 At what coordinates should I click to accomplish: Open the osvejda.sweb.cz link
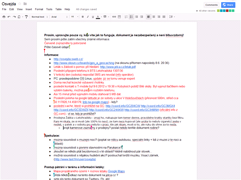pyautogui.click(x=68, y=59)
